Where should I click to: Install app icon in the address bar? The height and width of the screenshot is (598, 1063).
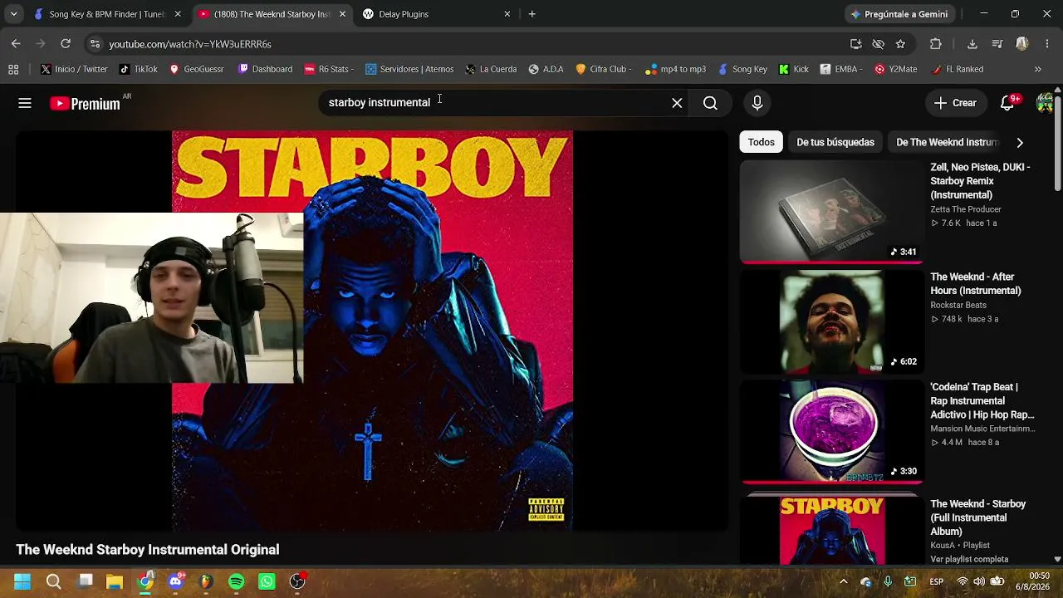(856, 44)
